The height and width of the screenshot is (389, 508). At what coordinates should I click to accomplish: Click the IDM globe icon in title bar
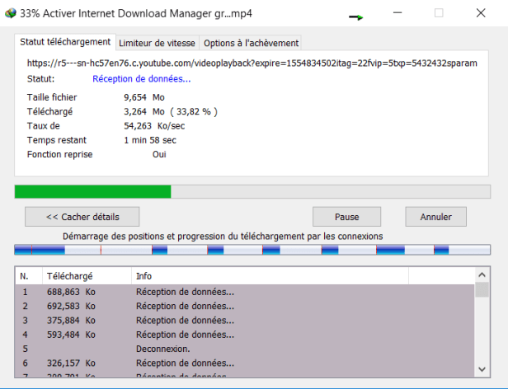11,13
